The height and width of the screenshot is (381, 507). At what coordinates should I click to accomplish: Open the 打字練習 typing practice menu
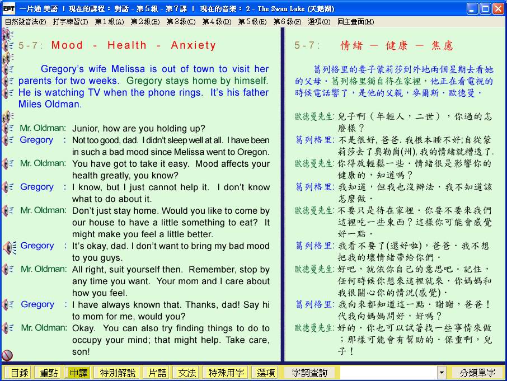(x=70, y=22)
